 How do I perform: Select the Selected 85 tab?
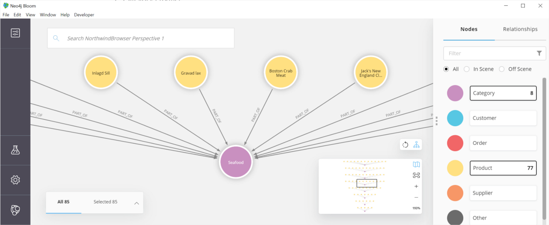click(106, 202)
